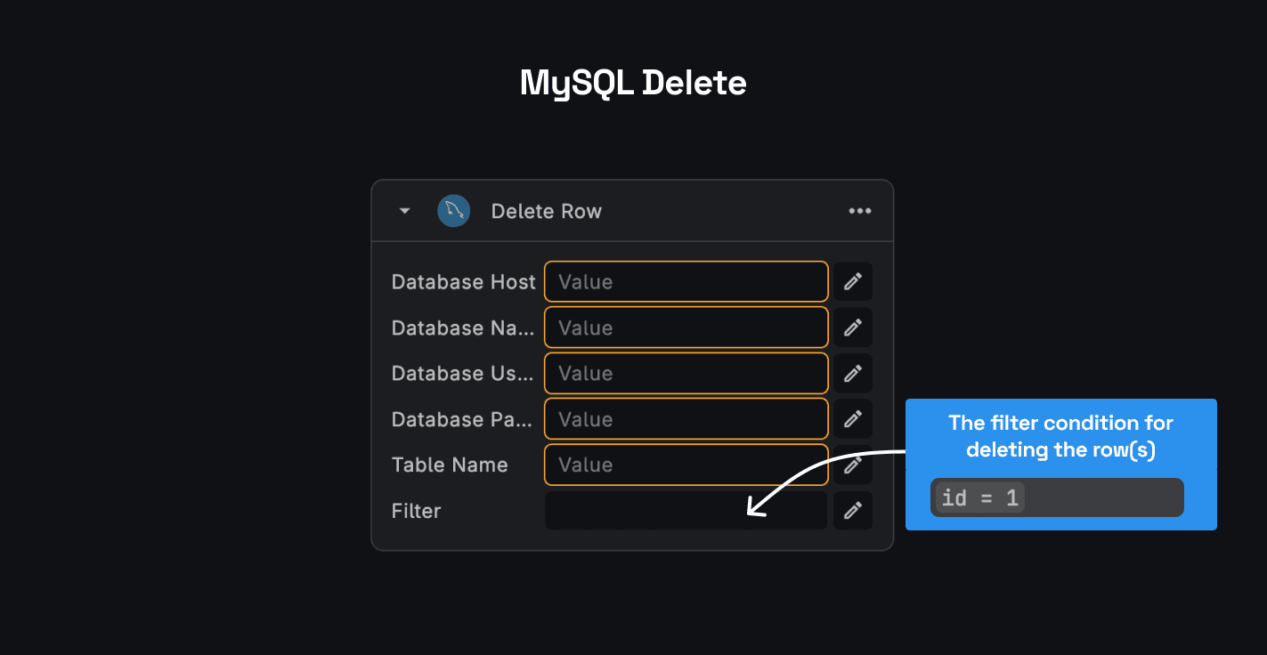Open the three-dot menu on Delete Row

(859, 211)
